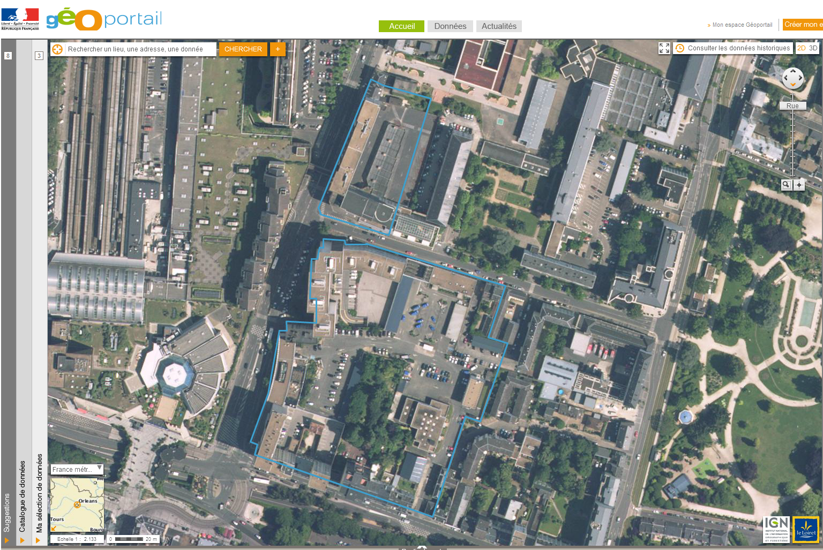Toggle fullscreen map view
823x550 pixels.
click(664, 48)
